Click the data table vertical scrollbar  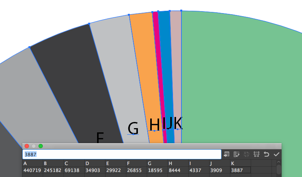(x=279, y=170)
